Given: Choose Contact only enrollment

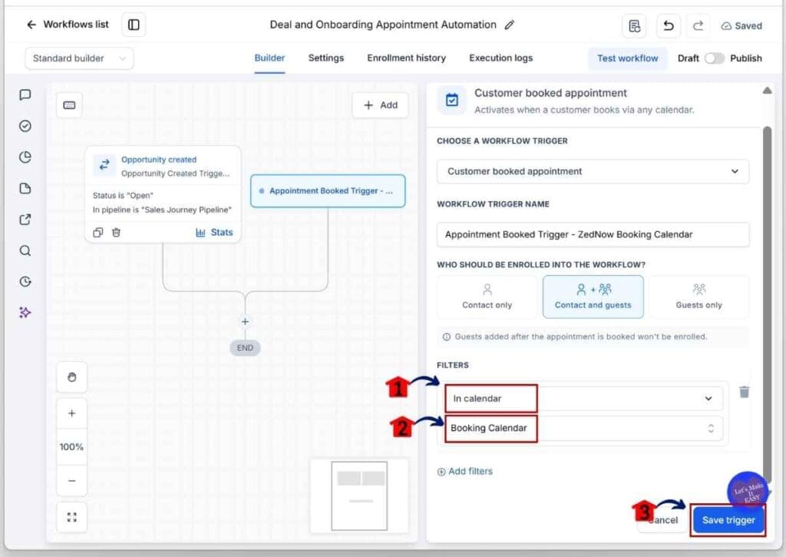Looking at the screenshot, I should pos(487,297).
